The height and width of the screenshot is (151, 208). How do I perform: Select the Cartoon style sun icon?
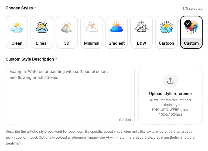(x=166, y=27)
